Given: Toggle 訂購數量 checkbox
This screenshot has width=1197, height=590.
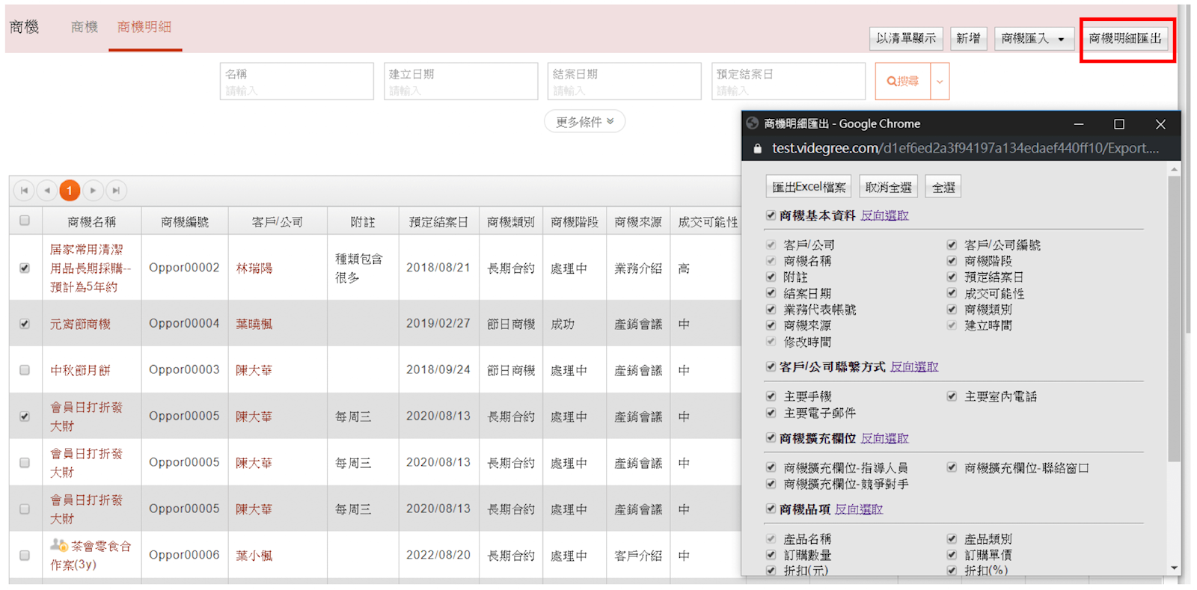Looking at the screenshot, I should [771, 555].
